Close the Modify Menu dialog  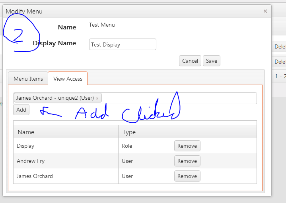pos(265,11)
